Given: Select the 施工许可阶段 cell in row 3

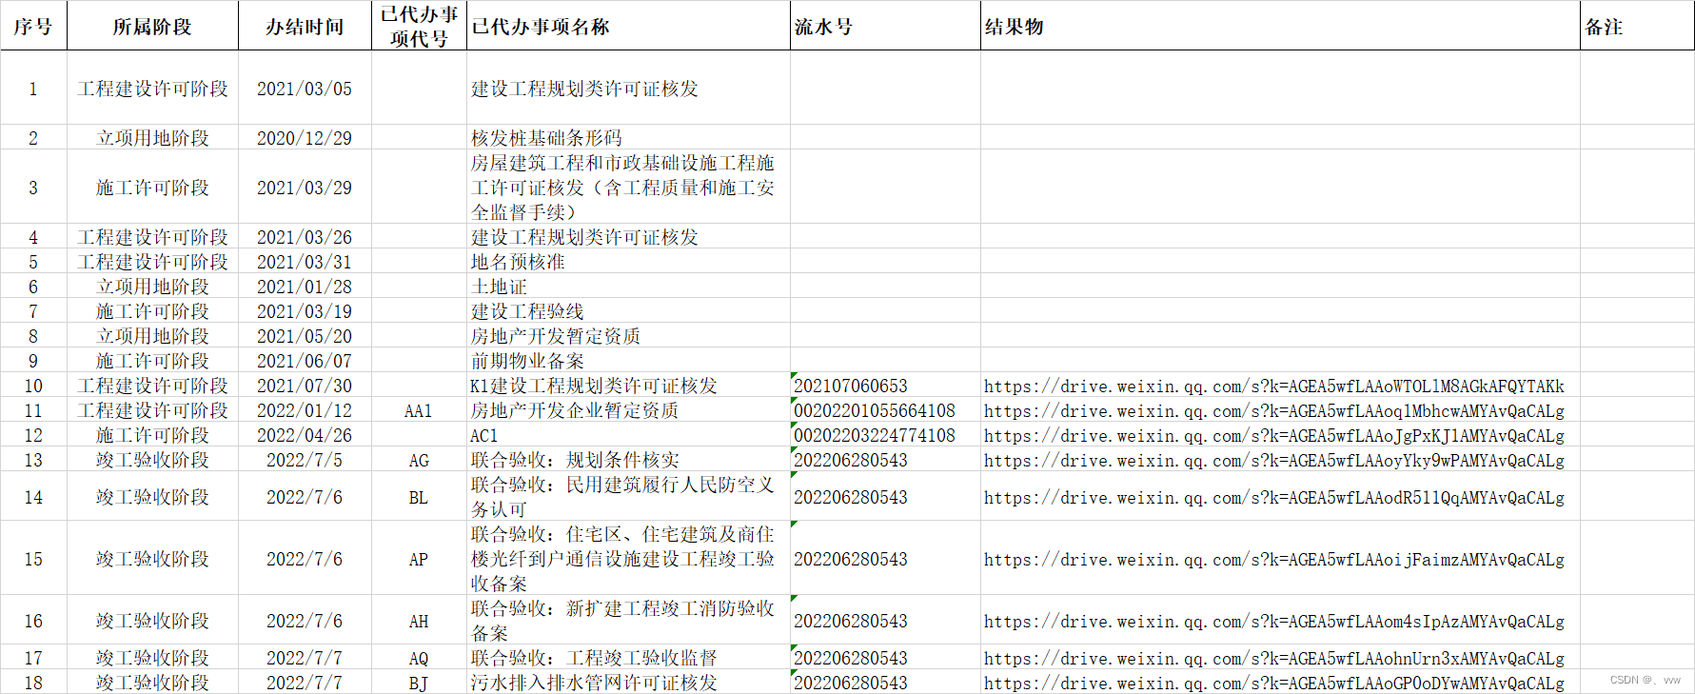Looking at the screenshot, I should (152, 187).
